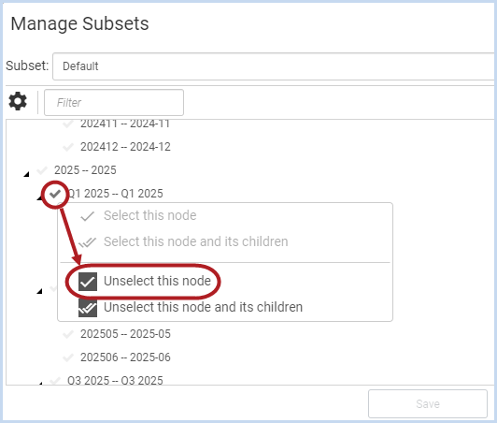The height and width of the screenshot is (423, 497).
Task: Open the gear settings icon
Action: click(18, 101)
